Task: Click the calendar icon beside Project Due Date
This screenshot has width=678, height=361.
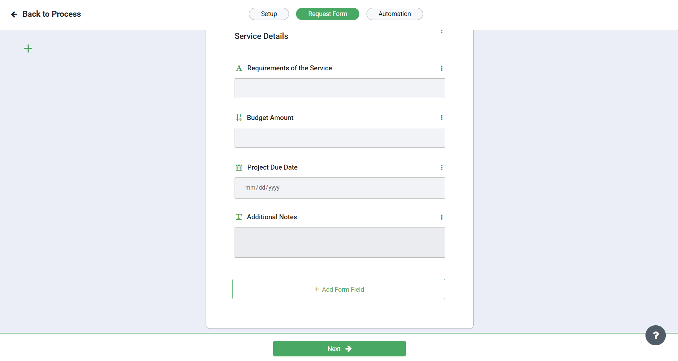Action: click(x=239, y=167)
